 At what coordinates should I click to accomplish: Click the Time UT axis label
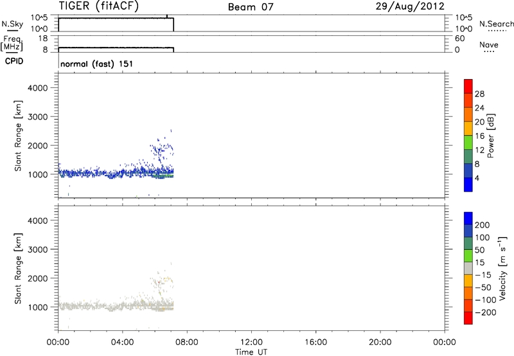coord(251,352)
